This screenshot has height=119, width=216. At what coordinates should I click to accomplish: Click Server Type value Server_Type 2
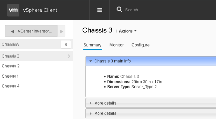[x=144, y=87]
